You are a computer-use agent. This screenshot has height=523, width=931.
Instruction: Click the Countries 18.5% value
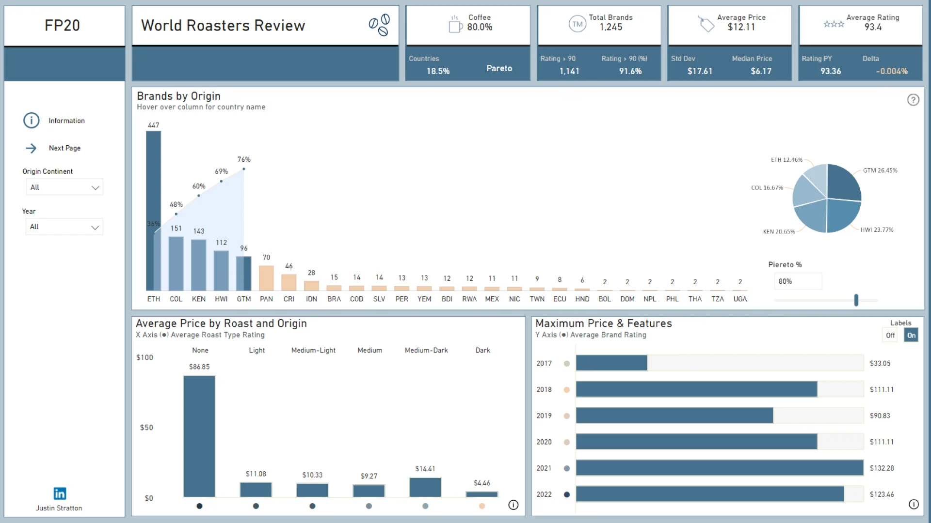coord(438,71)
